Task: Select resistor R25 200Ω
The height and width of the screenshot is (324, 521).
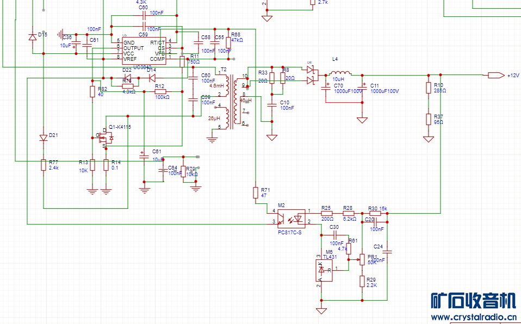Action: (327, 213)
